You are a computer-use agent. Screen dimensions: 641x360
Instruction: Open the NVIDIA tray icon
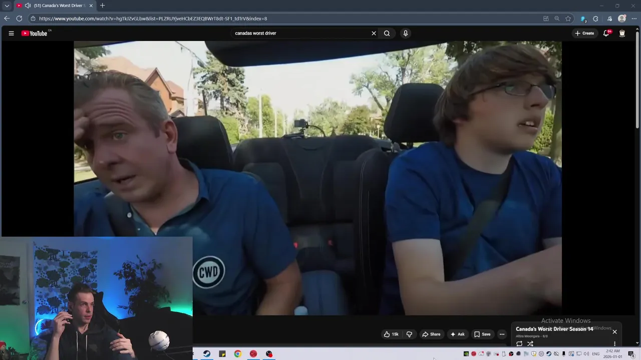tap(466, 354)
